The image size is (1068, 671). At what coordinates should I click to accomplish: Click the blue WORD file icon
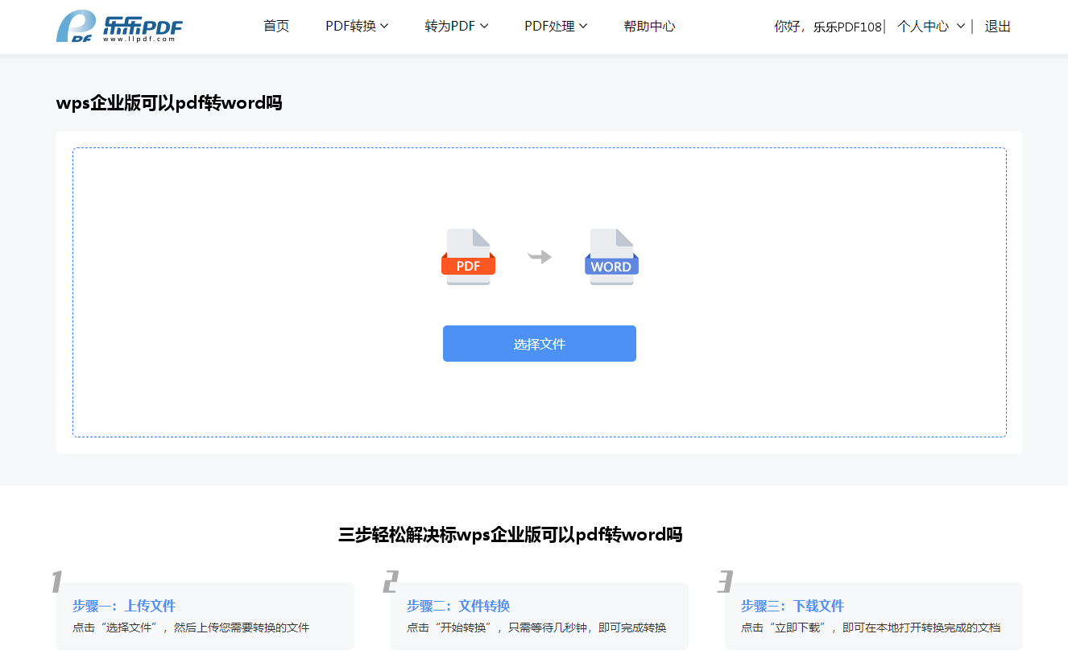tap(611, 257)
